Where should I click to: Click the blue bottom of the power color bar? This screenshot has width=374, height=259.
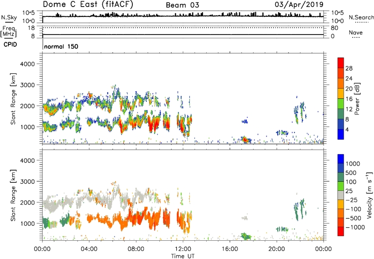[341, 134]
